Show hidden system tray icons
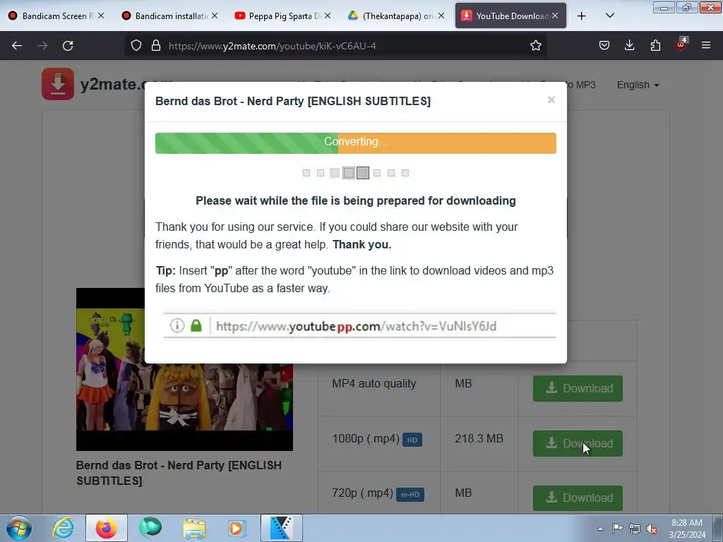Screen dimensions: 723x542 (x=600, y=529)
